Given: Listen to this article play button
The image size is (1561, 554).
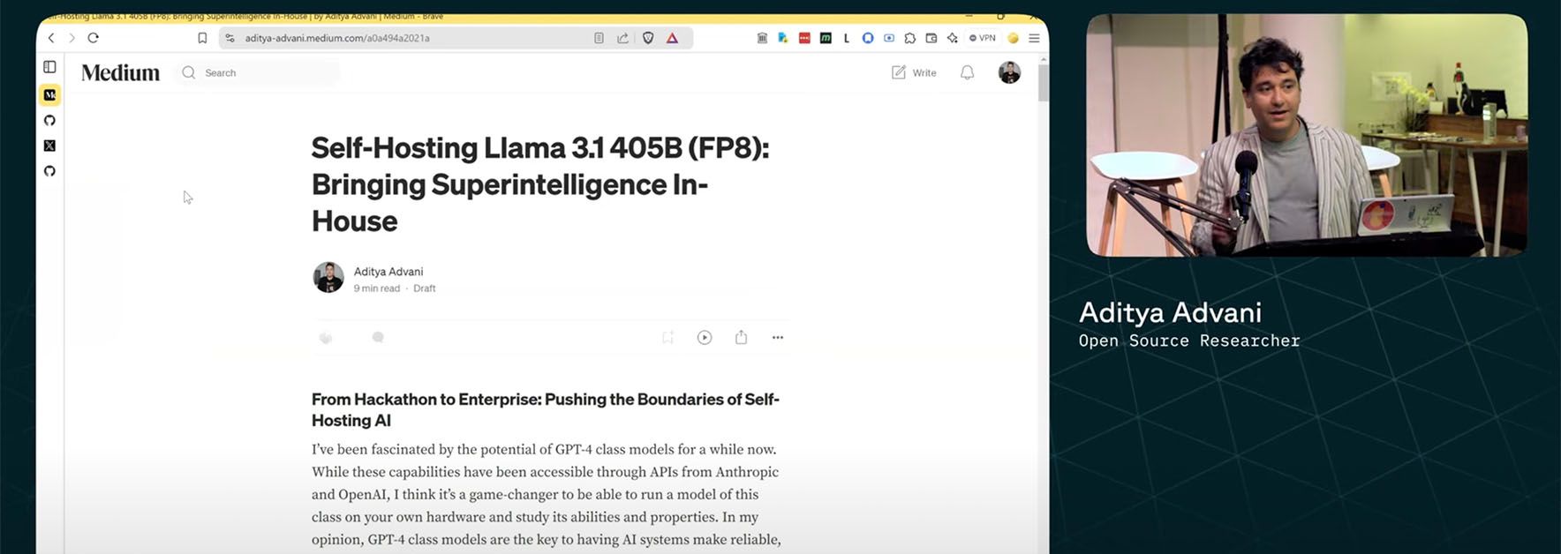Looking at the screenshot, I should coord(705,337).
